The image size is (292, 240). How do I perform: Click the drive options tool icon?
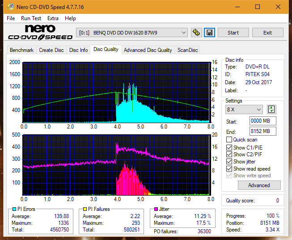pyautogui.click(x=196, y=33)
